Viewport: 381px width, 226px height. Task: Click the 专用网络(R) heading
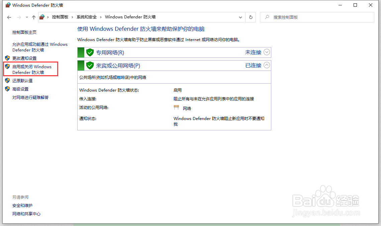click(x=110, y=53)
